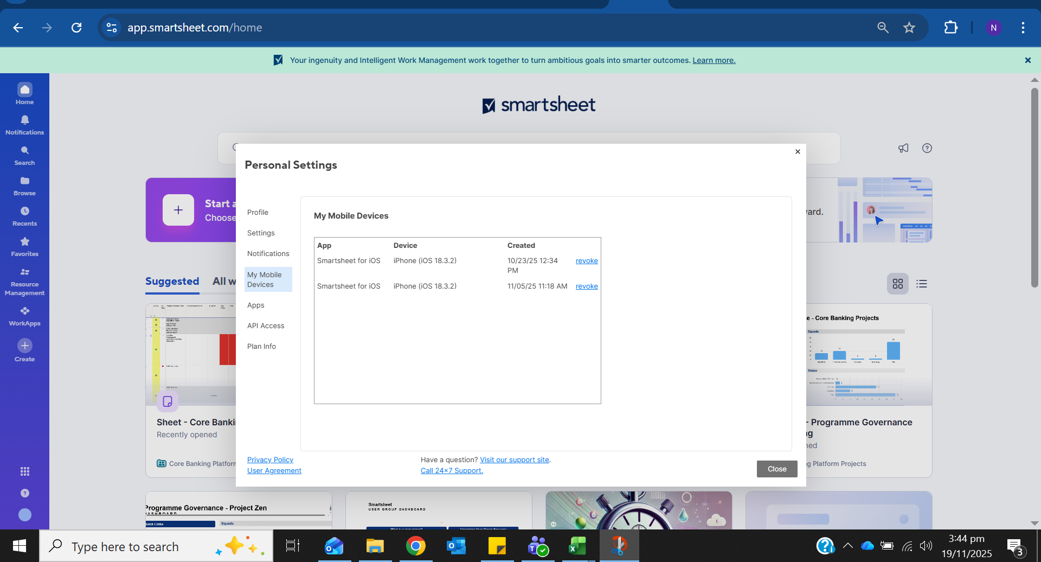Select the Profile settings section
This screenshot has height=562, width=1041.
coord(258,213)
